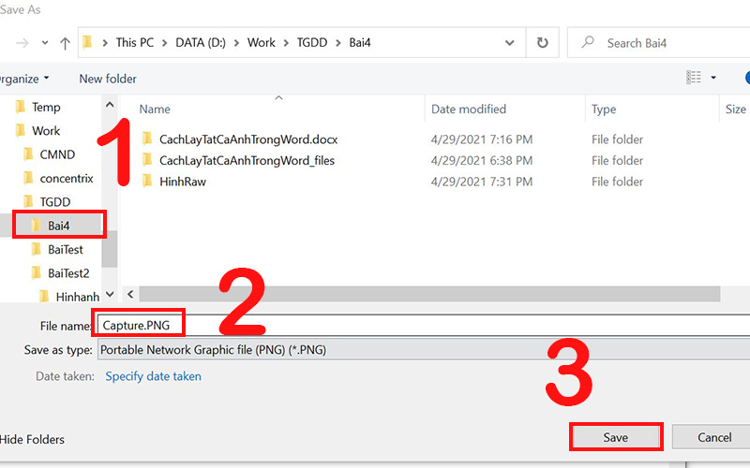
Task: Select the CachLayTatCaAnhTrongWord_files folder
Action: coord(247,160)
